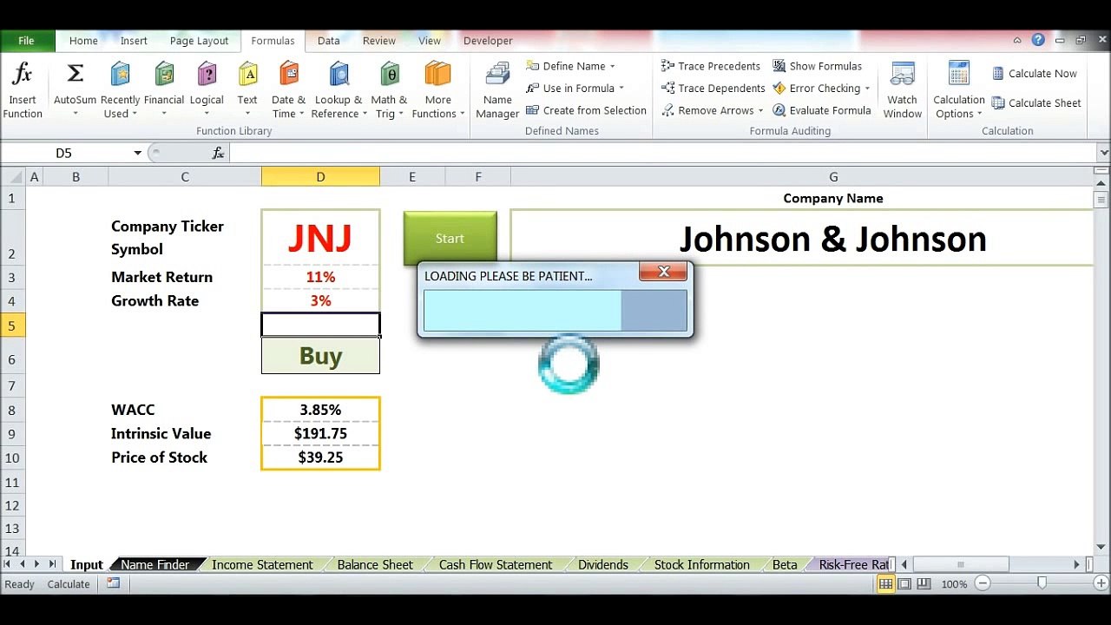Open the Evaluate Formula tool
This screenshot has width=1111, height=625.
coord(822,110)
